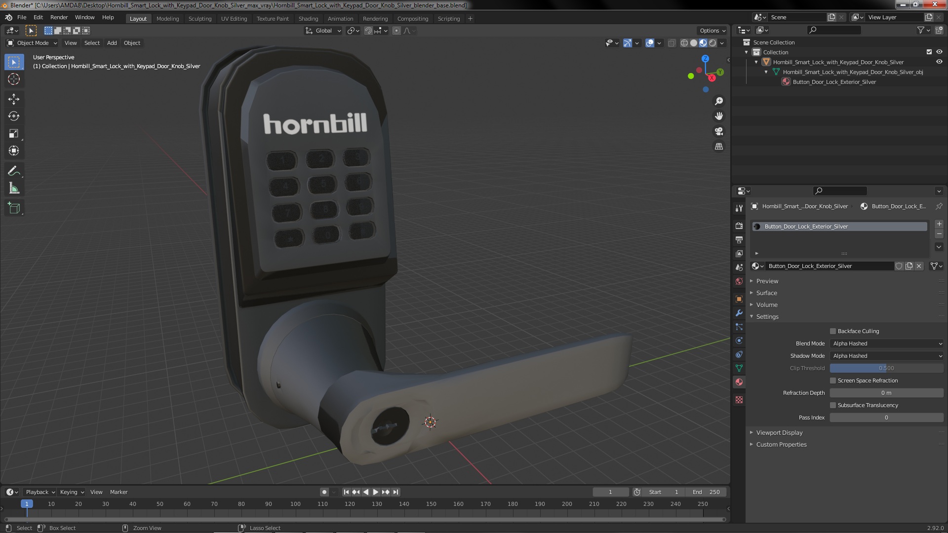
Task: Open Global transform orientation dropdown
Action: [323, 31]
